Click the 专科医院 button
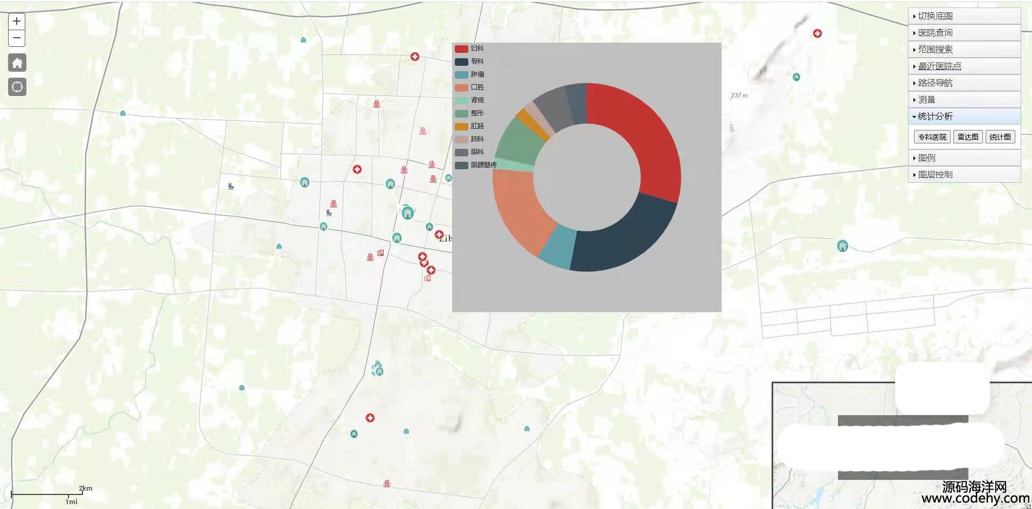Screen dimensions: 1032x509 point(932,137)
